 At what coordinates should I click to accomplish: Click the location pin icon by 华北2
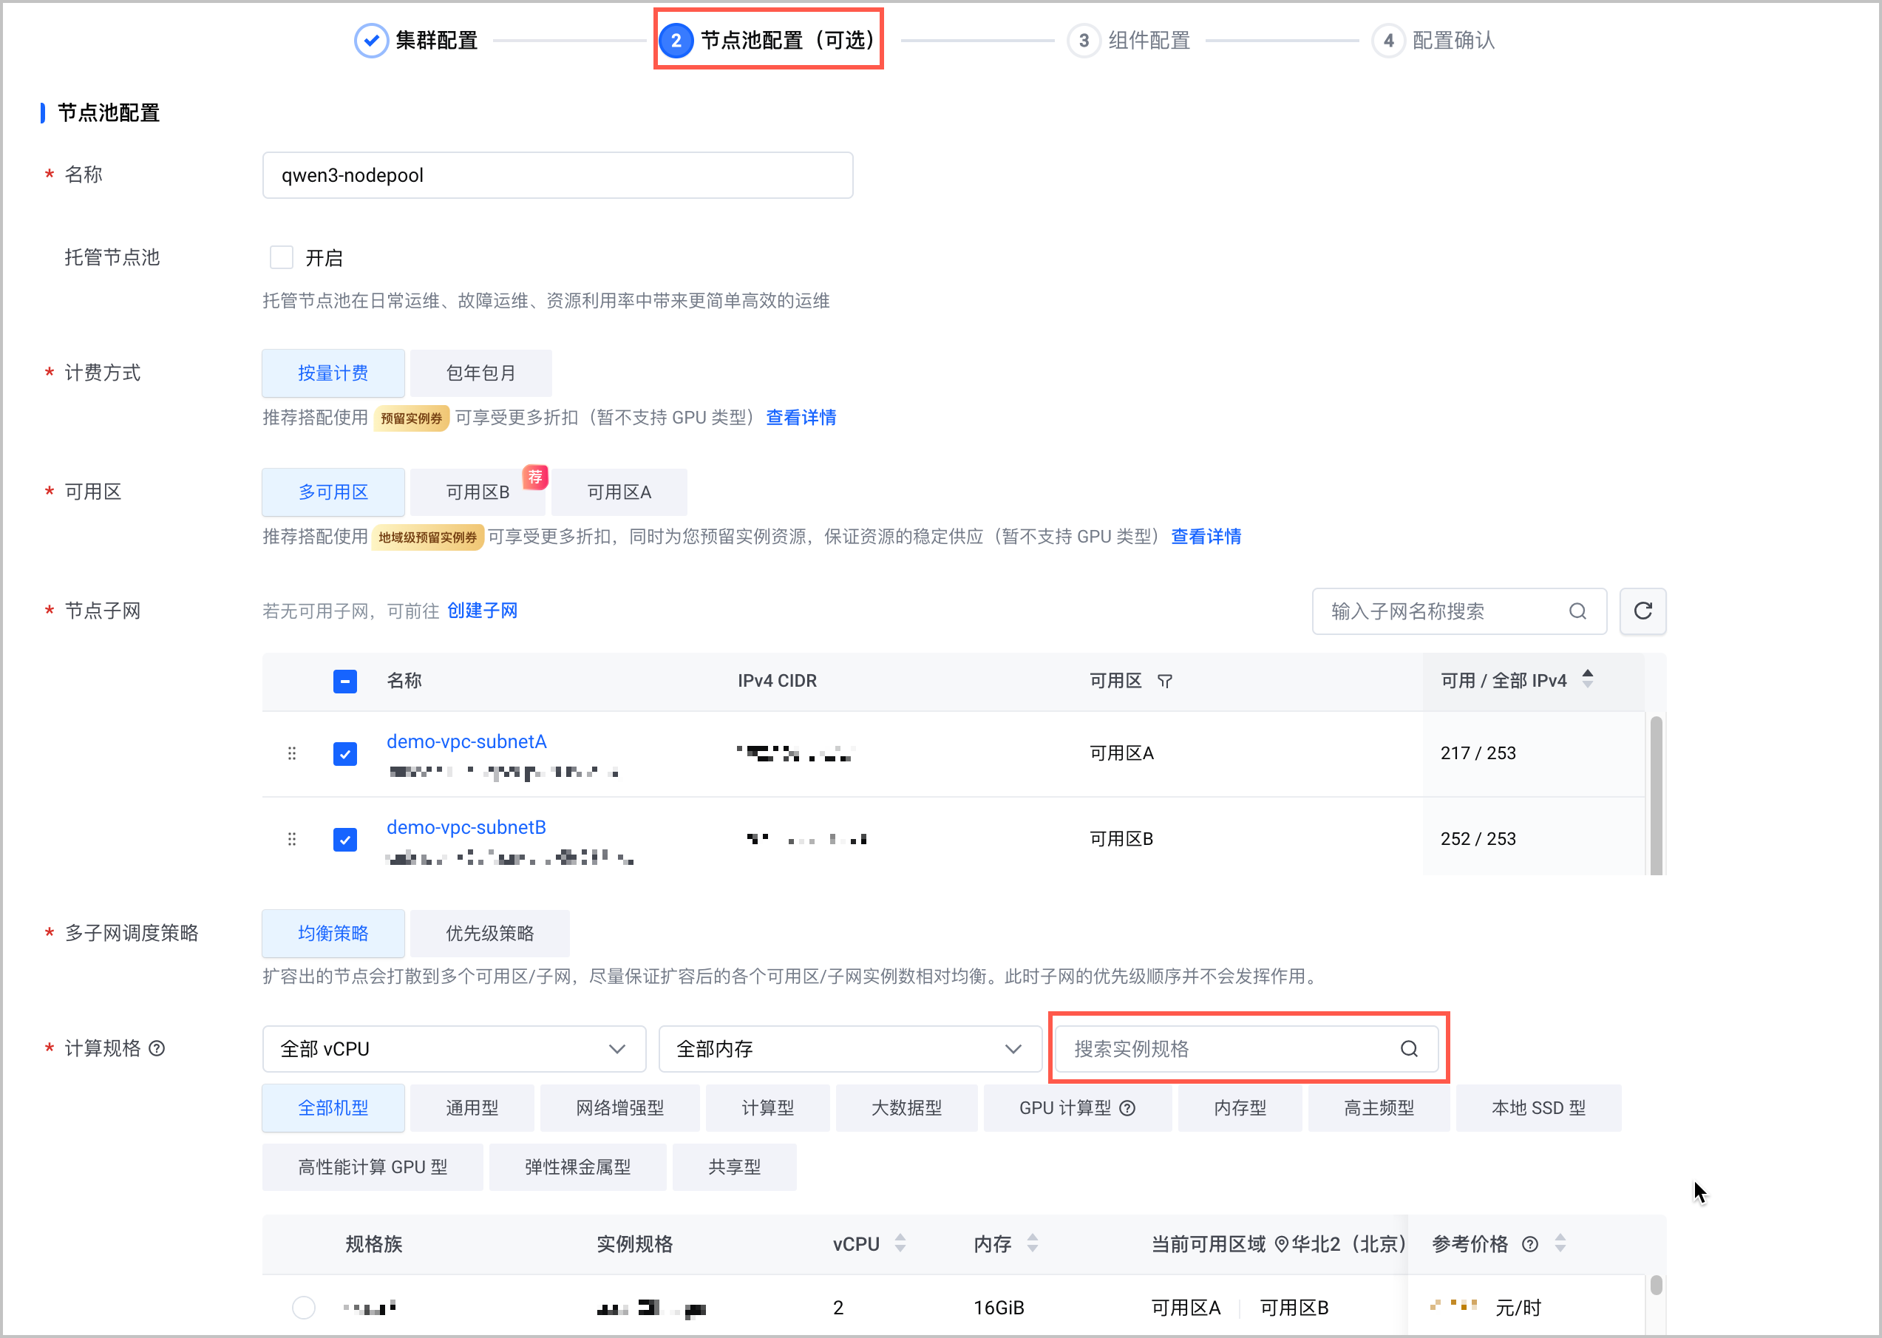tap(1281, 1244)
